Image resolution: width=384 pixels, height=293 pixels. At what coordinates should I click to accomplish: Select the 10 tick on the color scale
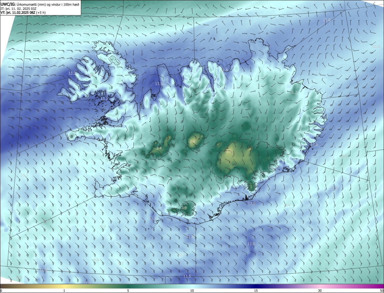click(192, 291)
